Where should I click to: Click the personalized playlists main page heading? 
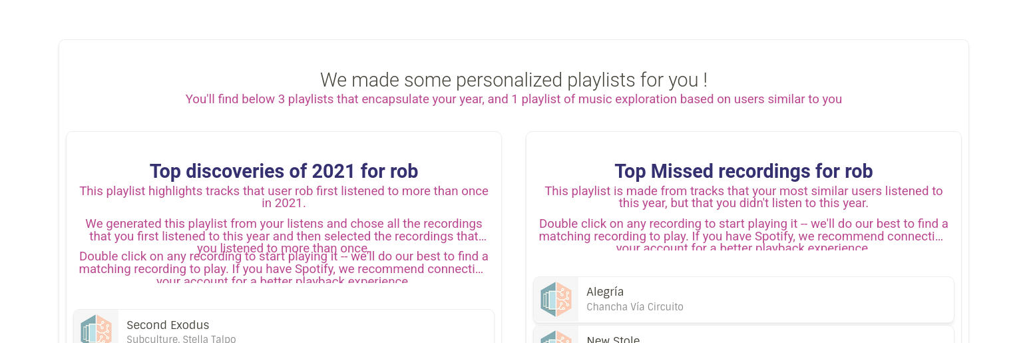514,80
